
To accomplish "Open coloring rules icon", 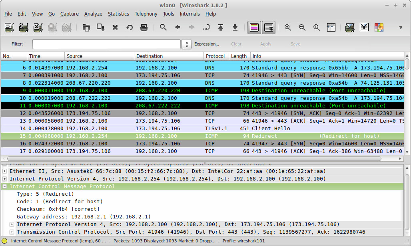I will point(379,27).
